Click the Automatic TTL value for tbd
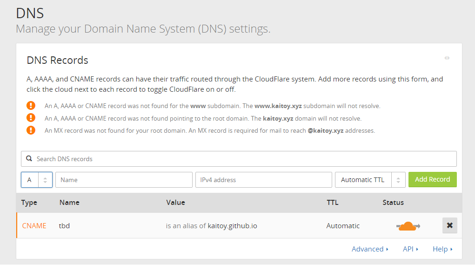Image resolution: width=475 pixels, height=265 pixels. tap(343, 226)
